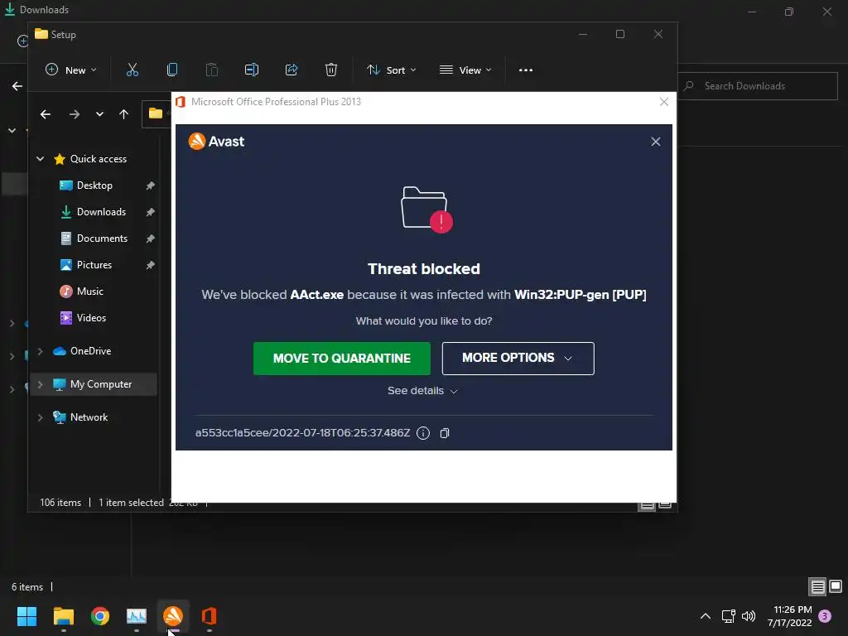The width and height of the screenshot is (848, 636).
Task: Select Downloads in Quick access
Action: coord(101,211)
